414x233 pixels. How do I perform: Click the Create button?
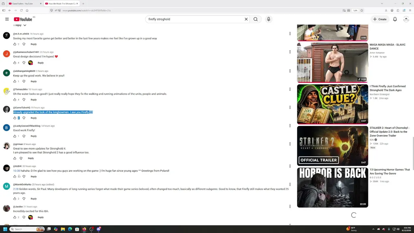point(380,19)
